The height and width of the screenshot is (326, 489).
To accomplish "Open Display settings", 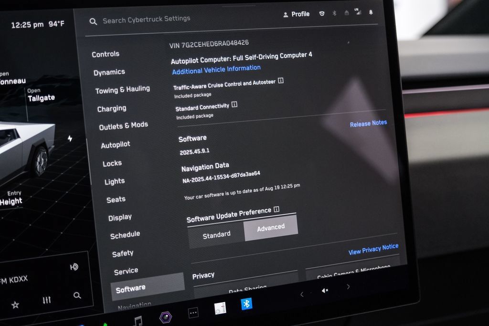I will pos(120,218).
